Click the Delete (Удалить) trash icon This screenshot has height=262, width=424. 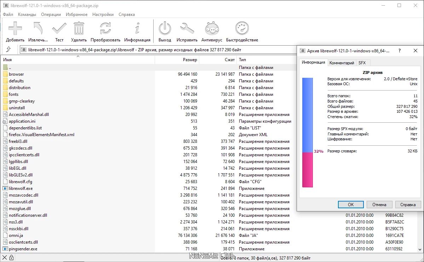[79, 29]
